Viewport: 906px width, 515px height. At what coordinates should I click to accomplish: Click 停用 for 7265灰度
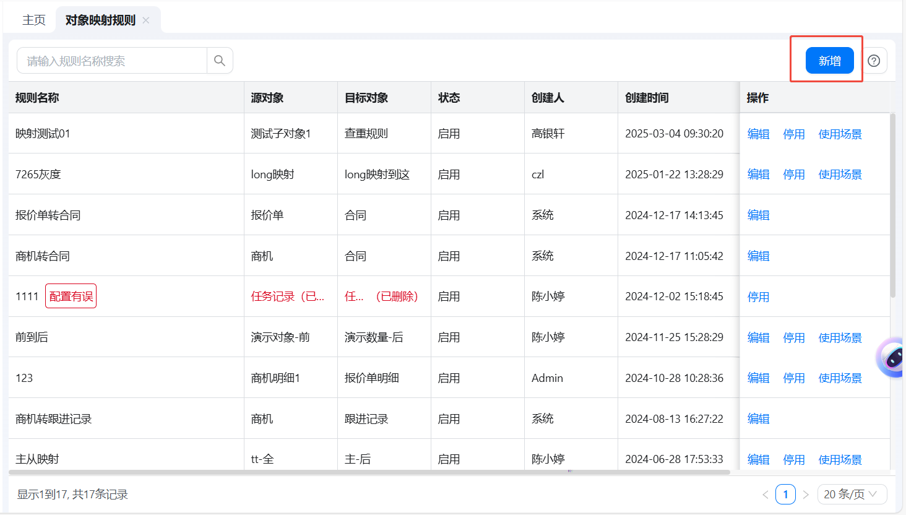(794, 175)
